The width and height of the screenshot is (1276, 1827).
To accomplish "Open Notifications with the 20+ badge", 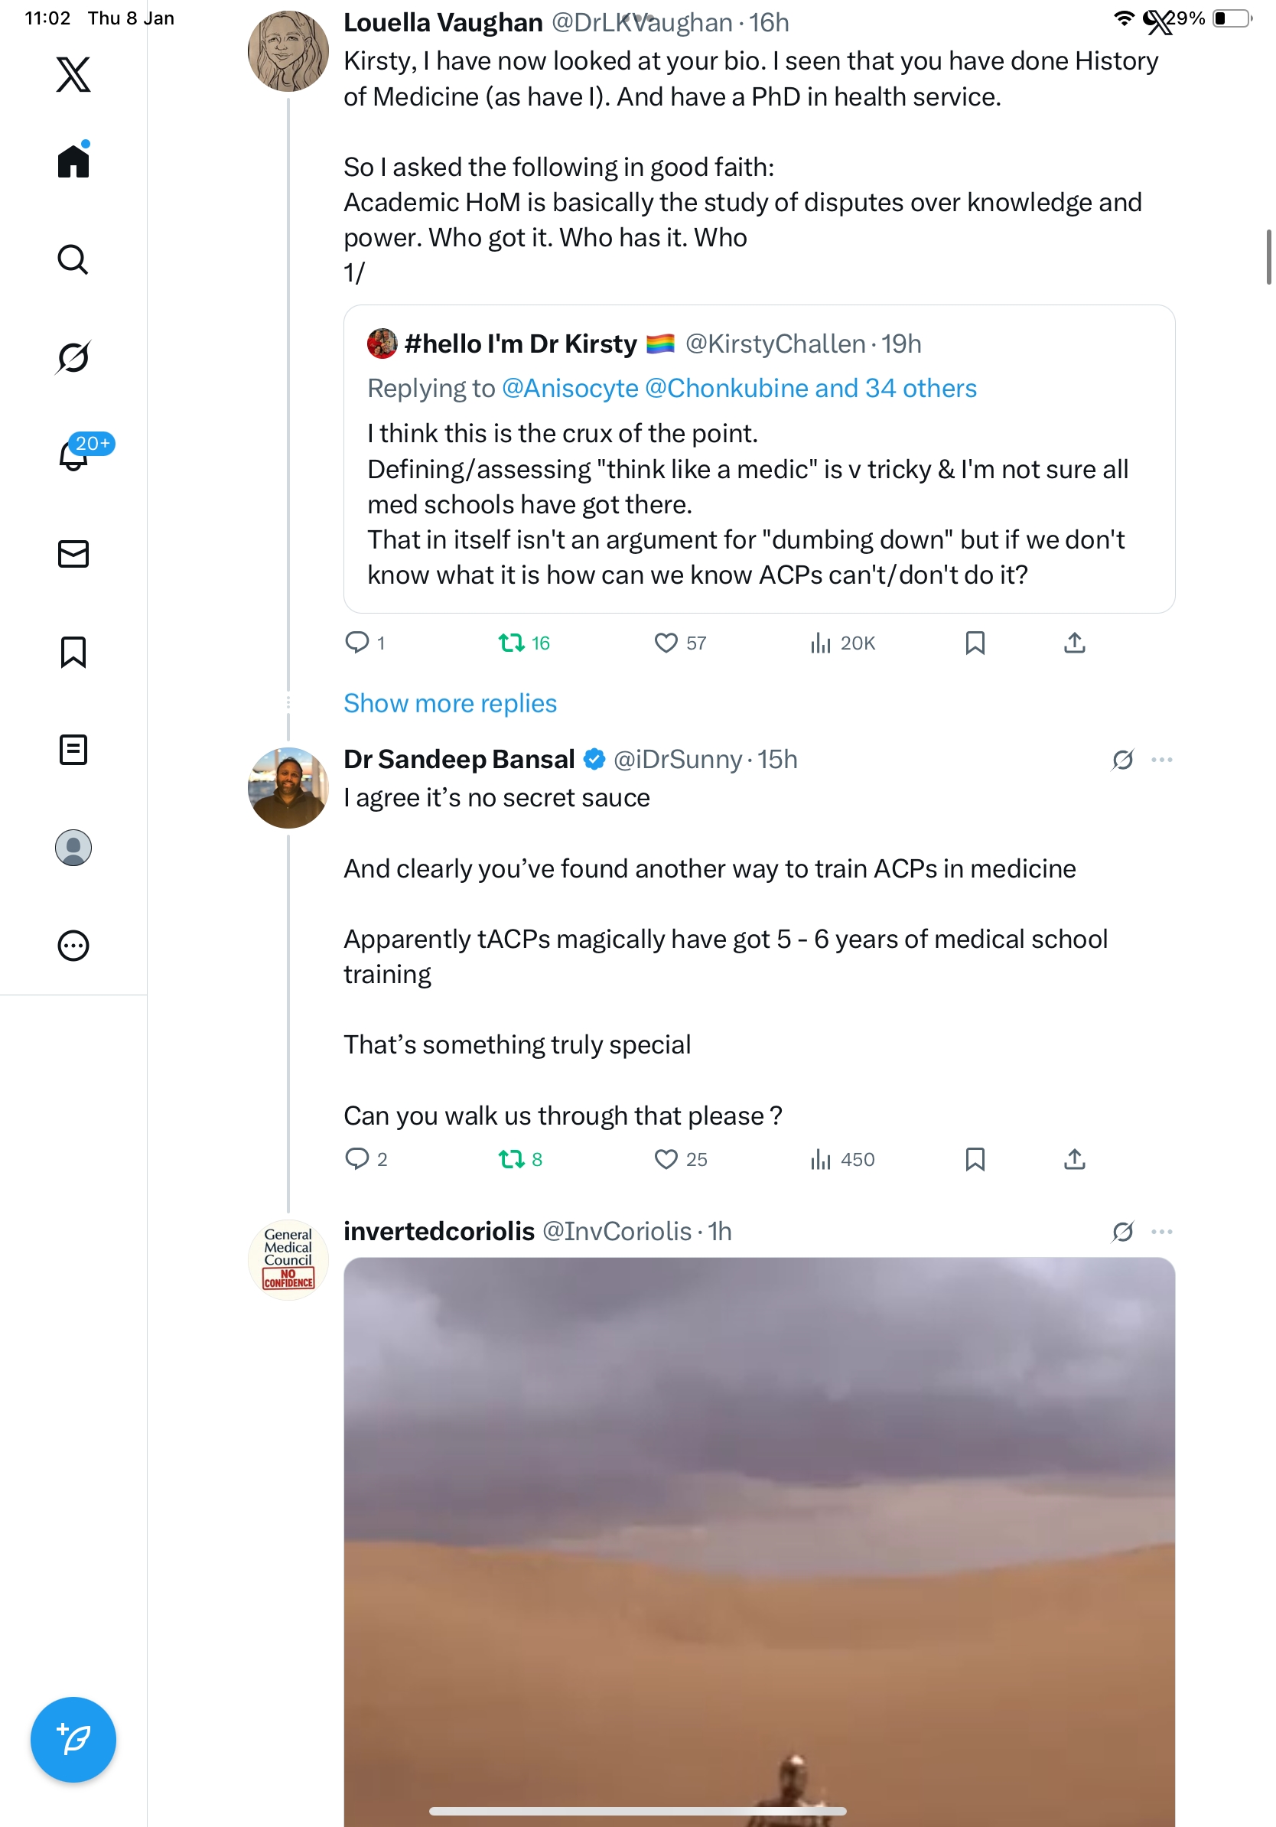I will [x=75, y=455].
